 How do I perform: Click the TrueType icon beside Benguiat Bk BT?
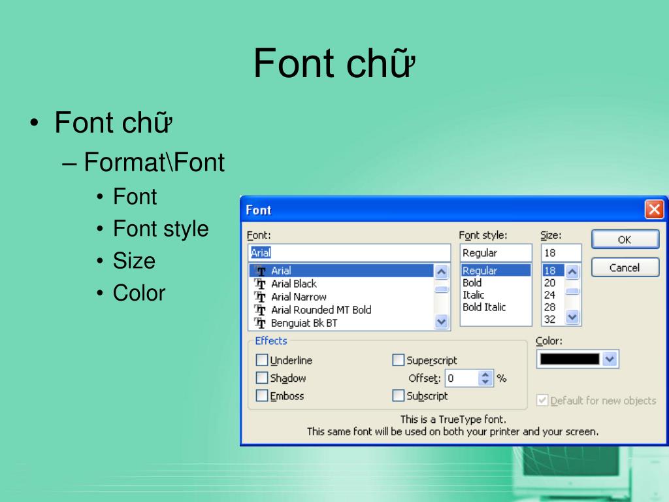pyautogui.click(x=260, y=323)
